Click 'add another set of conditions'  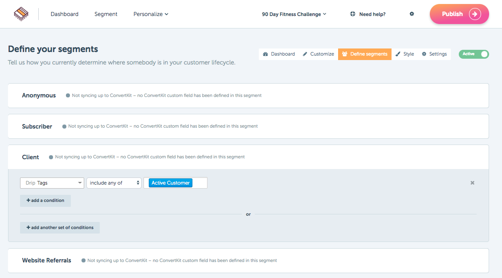pyautogui.click(x=60, y=227)
